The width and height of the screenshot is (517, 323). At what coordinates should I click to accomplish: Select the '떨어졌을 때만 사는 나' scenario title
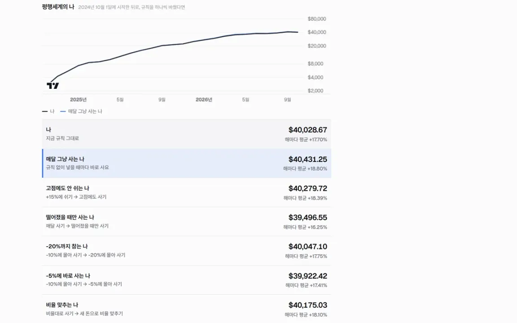click(70, 217)
